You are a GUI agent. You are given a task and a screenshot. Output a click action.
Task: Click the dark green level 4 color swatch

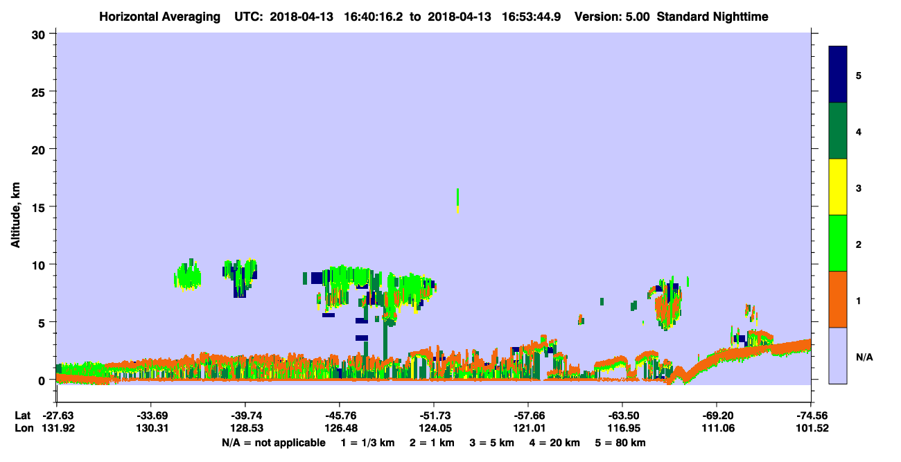tap(838, 131)
